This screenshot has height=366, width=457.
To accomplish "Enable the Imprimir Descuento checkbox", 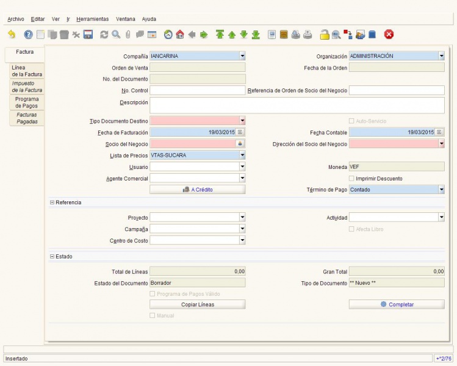I will click(x=351, y=179).
